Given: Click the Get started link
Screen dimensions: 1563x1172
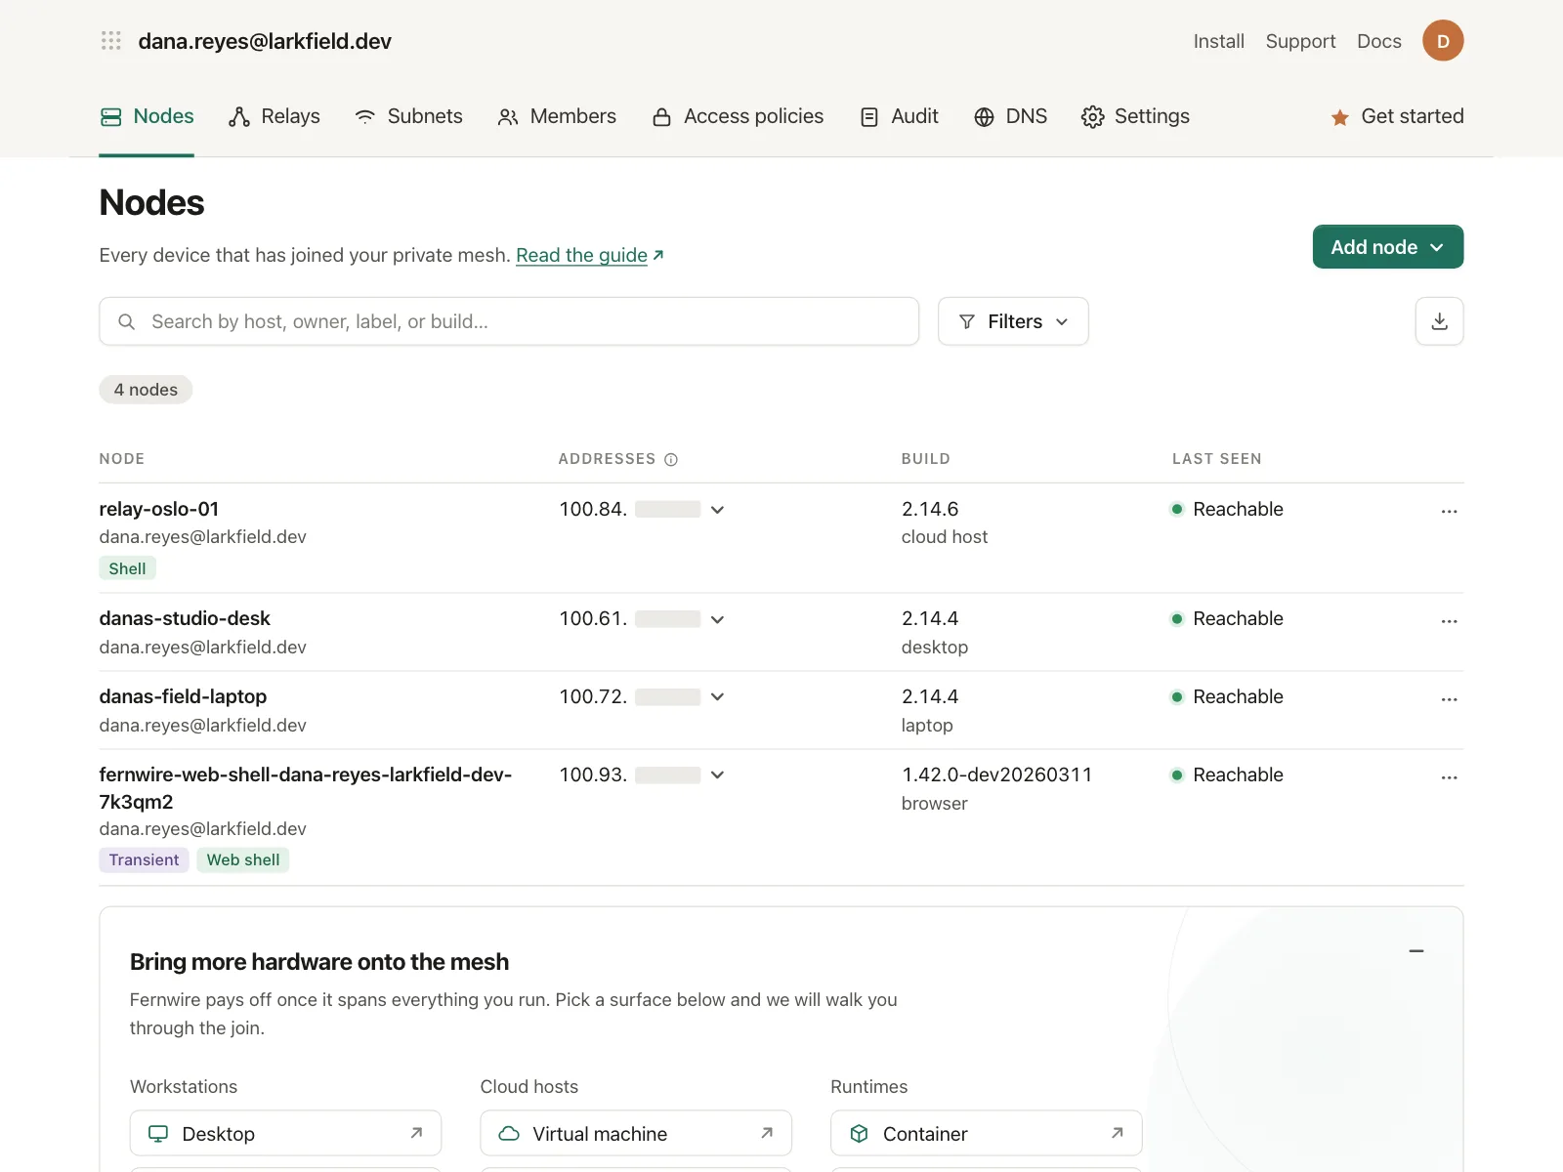Looking at the screenshot, I should pyautogui.click(x=1397, y=116).
